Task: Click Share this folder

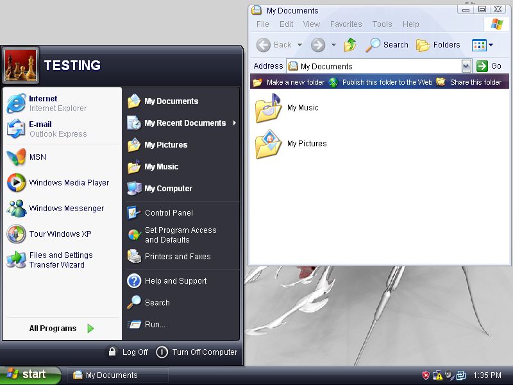Action: pos(469,82)
